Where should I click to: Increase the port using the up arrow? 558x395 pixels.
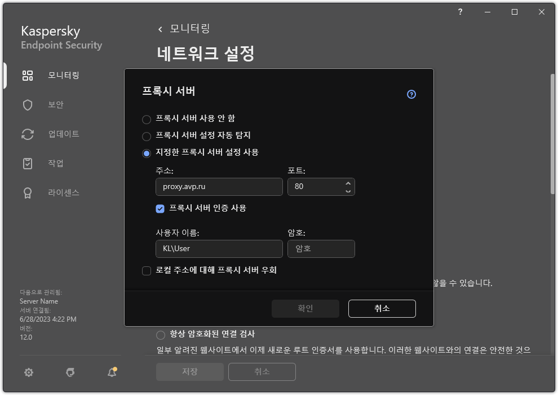click(x=347, y=183)
